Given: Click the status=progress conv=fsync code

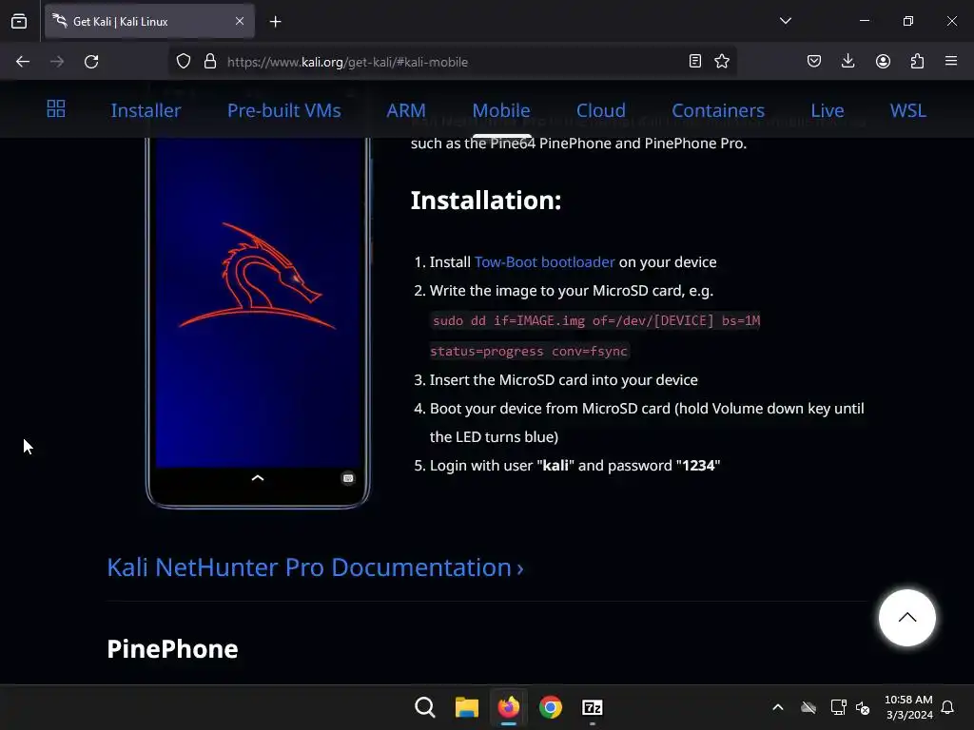Looking at the screenshot, I should click(529, 351).
